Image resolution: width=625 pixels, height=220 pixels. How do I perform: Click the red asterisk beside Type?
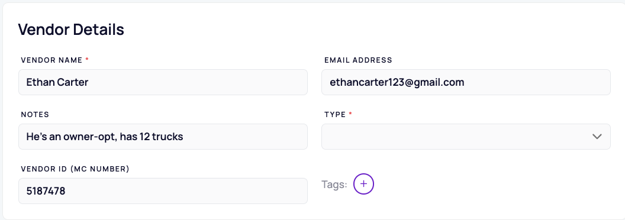(350, 114)
